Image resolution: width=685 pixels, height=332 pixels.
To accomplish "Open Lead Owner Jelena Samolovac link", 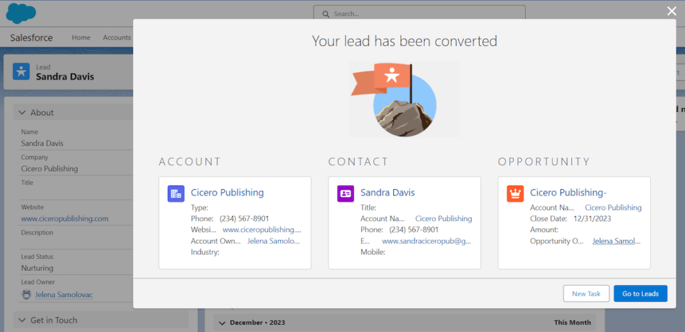I will (64, 295).
